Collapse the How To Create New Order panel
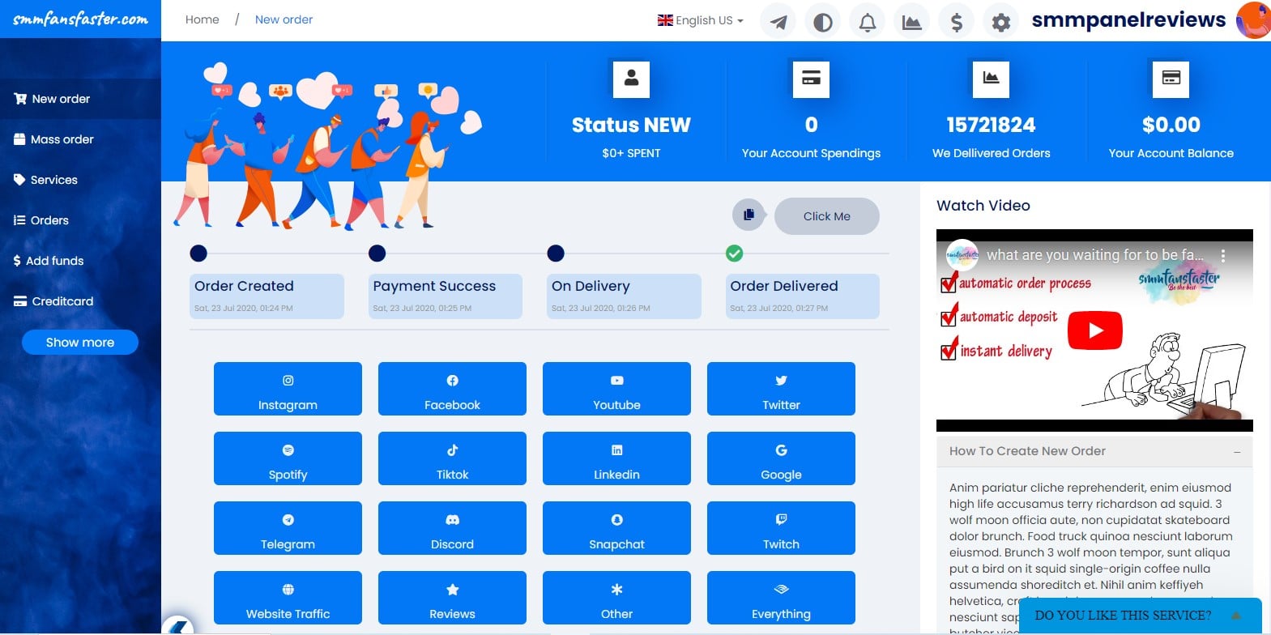 click(x=1236, y=452)
